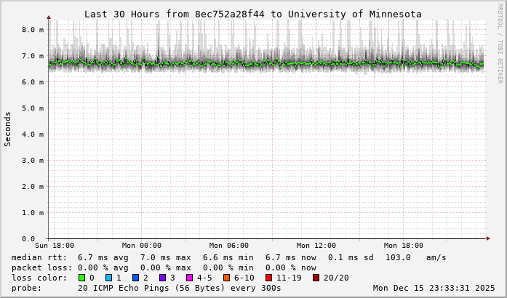
Task: Select the Mon 06:00 time axis label
Action: 228,246
